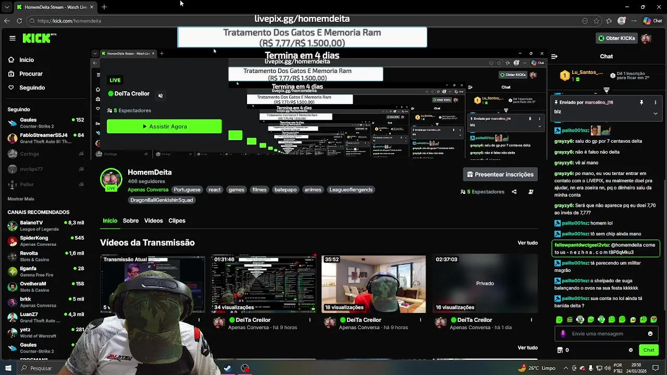Image resolution: width=667 pixels, height=375 pixels.
Task: Send message with green Chat button
Action: pyautogui.click(x=648, y=350)
